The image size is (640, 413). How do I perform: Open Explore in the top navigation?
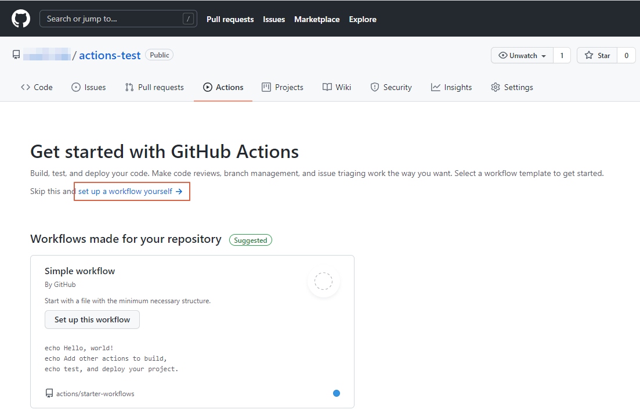363,19
